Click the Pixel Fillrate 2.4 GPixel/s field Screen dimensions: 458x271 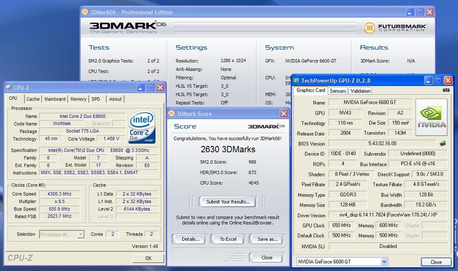[348, 184]
